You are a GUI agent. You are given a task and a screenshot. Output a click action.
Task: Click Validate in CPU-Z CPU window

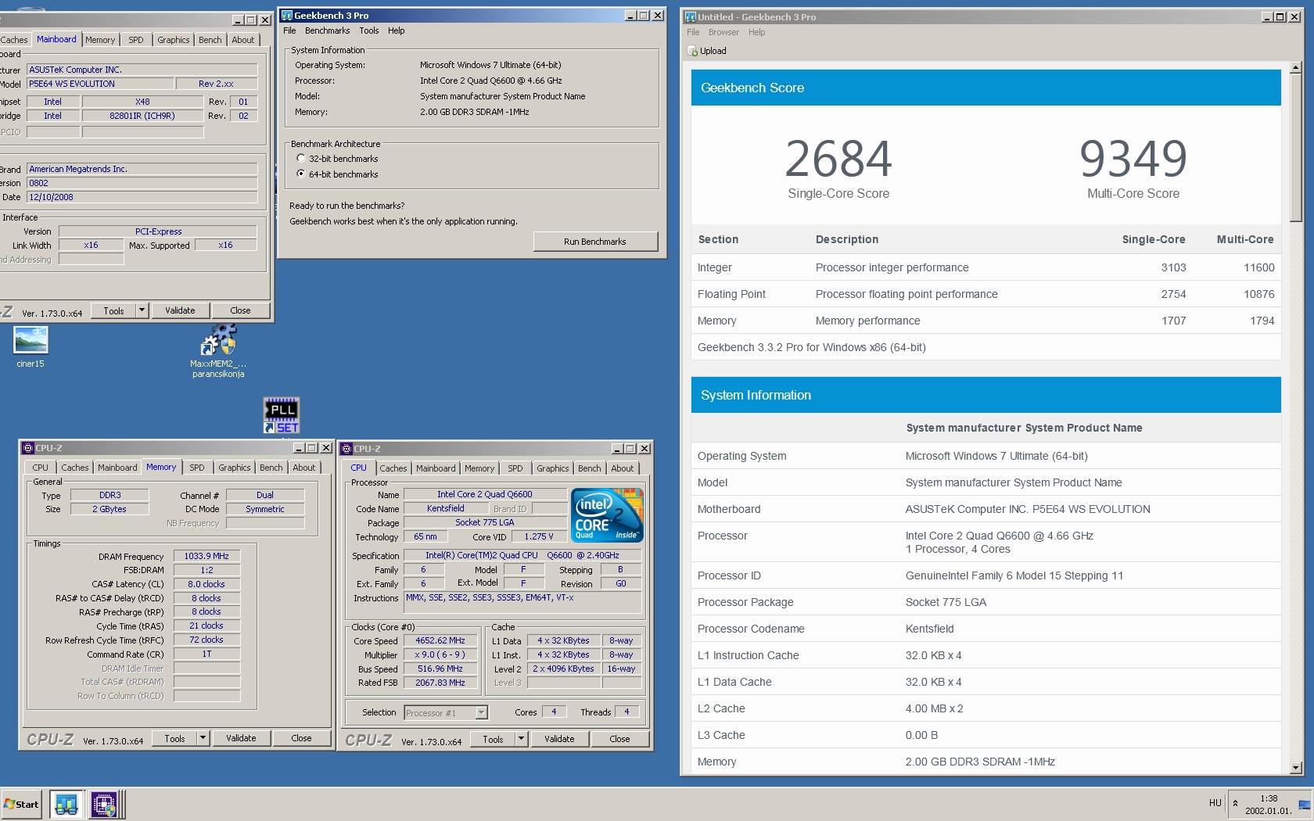559,739
